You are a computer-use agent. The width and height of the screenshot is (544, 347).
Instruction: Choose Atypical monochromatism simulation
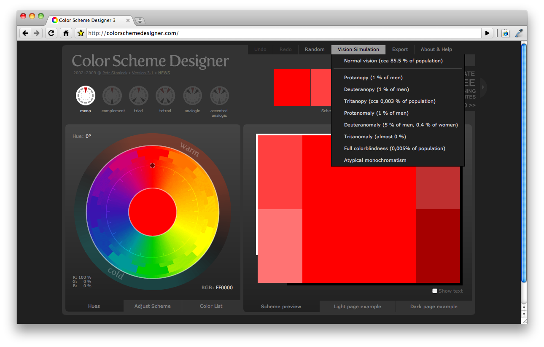pyautogui.click(x=375, y=160)
